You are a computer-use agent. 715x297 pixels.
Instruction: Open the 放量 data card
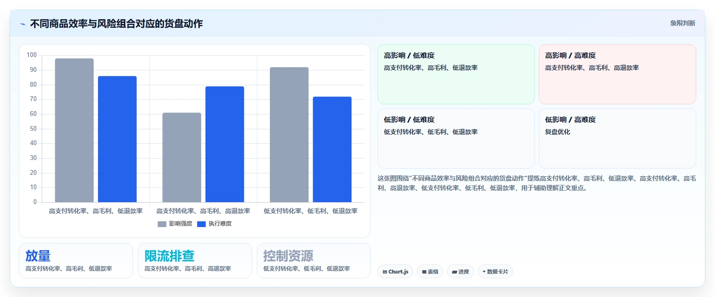(76, 261)
